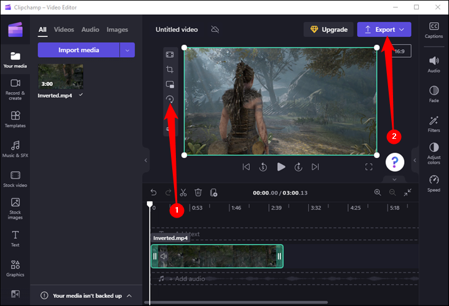Screen dimensions: 449x306
Task: Open the Filters panel
Action: [x=434, y=122]
